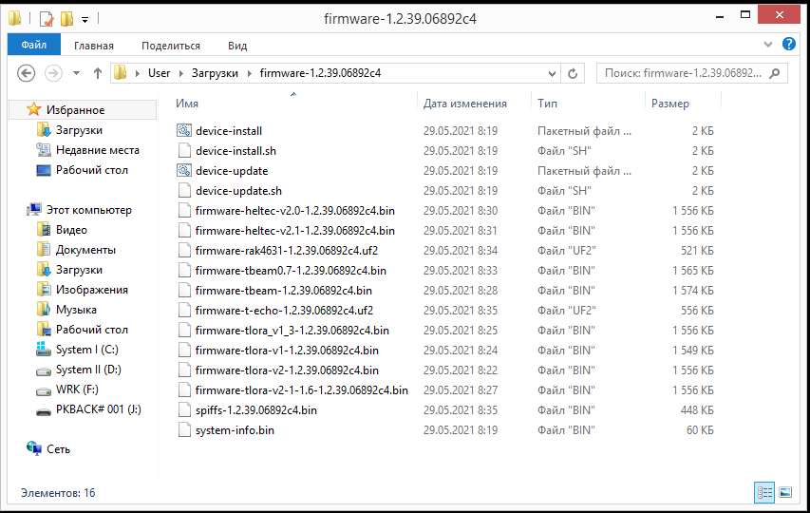Select the spiffs-1.2.39.06892c4.bin file icon
This screenshot has height=513, width=810.
tap(184, 410)
